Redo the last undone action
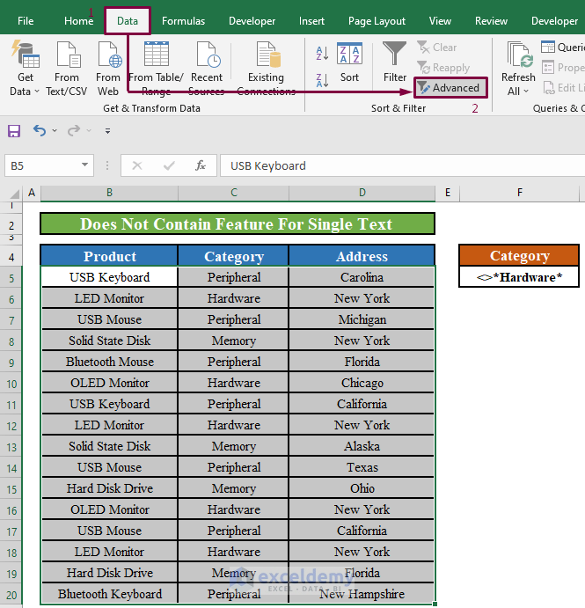The width and height of the screenshot is (585, 608). pos(74,130)
